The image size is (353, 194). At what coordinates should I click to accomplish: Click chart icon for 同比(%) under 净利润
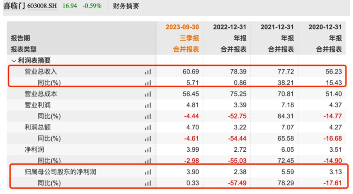(x=148, y=161)
